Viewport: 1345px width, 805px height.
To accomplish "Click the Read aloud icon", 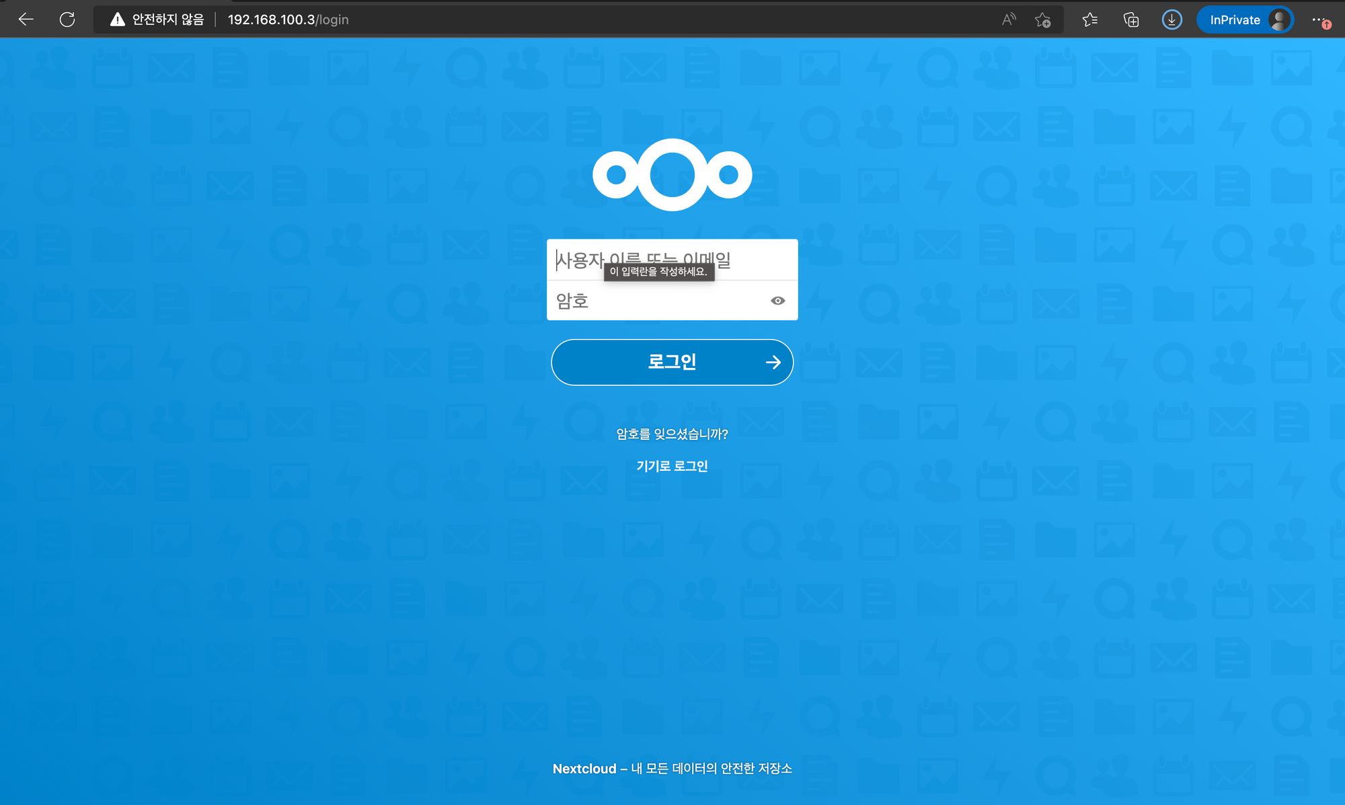I will [1009, 20].
